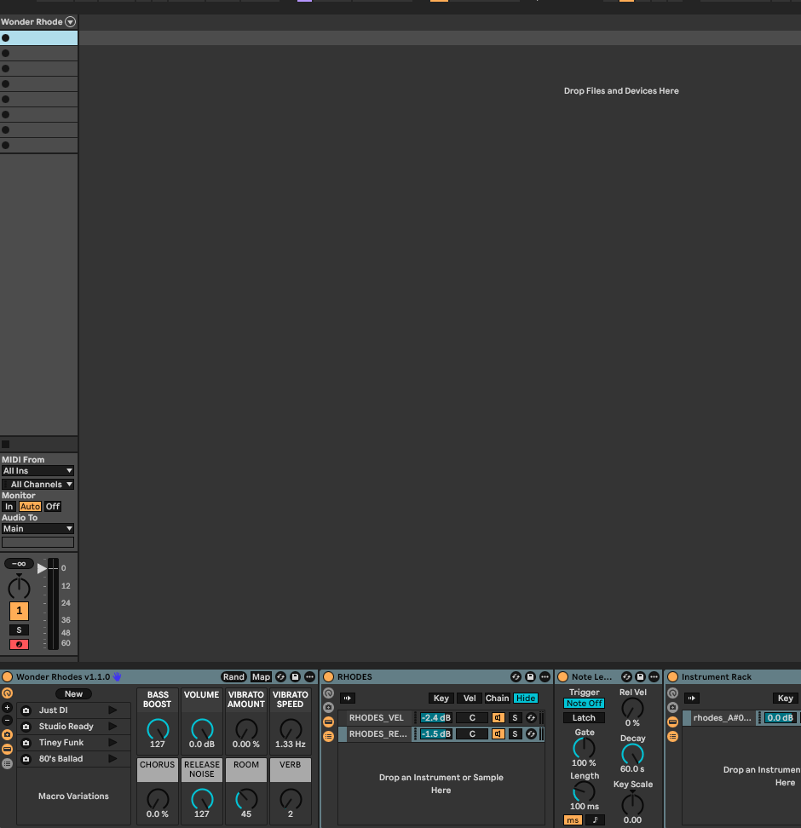Select the rhodes_A#0... chain
Image resolution: width=801 pixels, height=828 pixels.
point(721,717)
